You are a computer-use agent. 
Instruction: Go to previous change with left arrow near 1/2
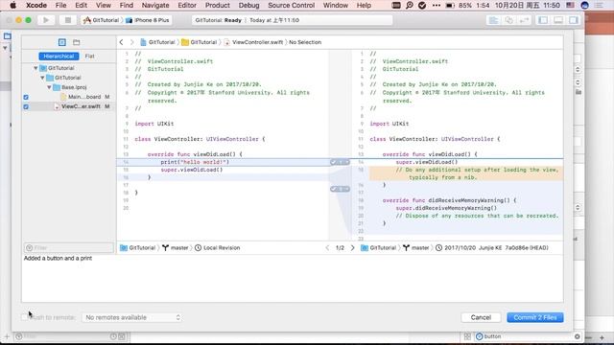327,247
